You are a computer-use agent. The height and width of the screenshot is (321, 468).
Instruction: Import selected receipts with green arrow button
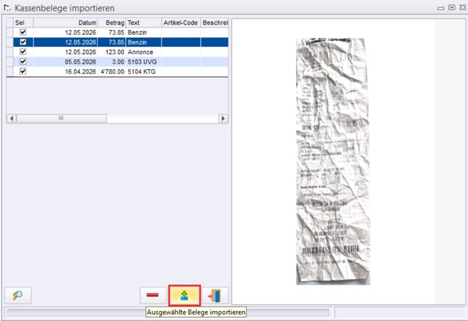tap(184, 296)
